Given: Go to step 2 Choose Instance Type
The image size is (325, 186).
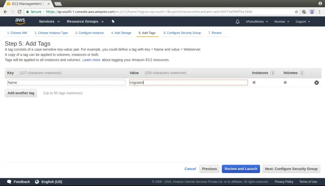Looking at the screenshot, I should click(x=51, y=33).
